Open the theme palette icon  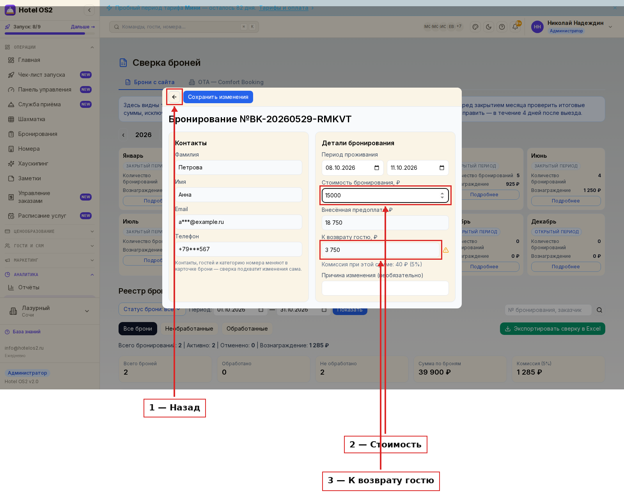pos(475,27)
